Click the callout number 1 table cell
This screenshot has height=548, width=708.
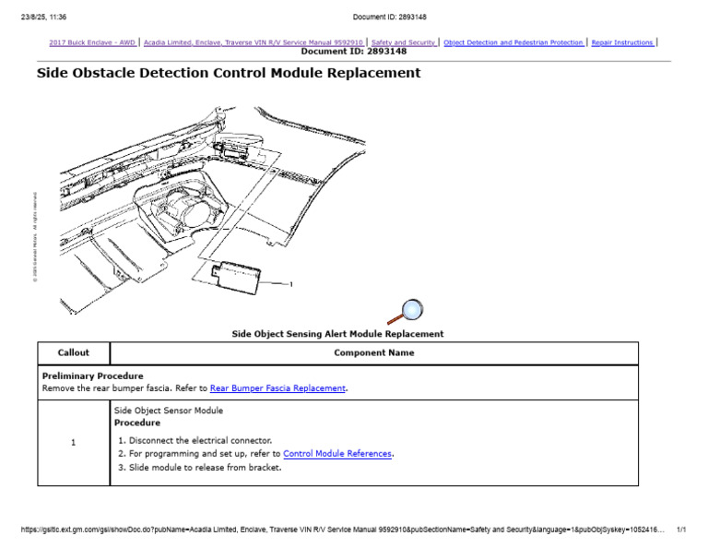pyautogui.click(x=73, y=443)
